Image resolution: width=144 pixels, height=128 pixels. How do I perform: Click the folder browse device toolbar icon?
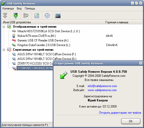click(26, 16)
